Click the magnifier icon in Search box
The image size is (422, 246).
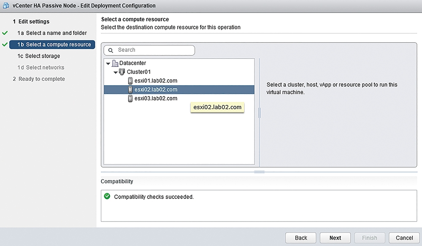[111, 50]
